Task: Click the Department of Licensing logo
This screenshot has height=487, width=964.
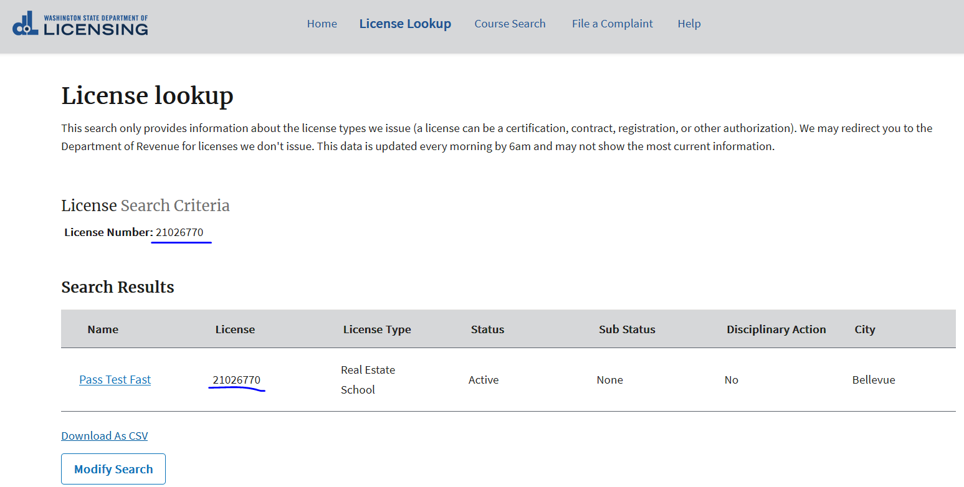Action: pyautogui.click(x=80, y=24)
